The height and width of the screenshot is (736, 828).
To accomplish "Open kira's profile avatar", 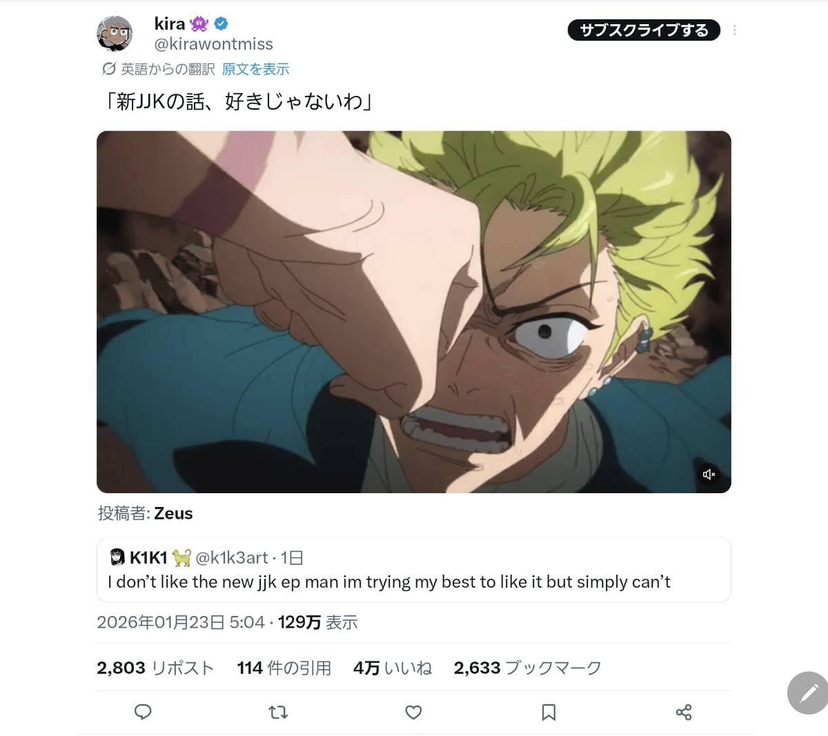I will click(115, 33).
